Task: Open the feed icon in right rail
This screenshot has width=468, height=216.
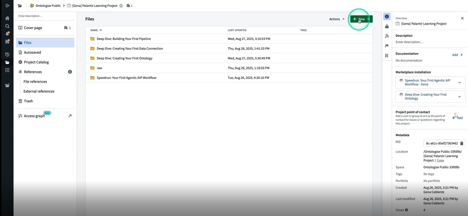Action: [x=387, y=36]
